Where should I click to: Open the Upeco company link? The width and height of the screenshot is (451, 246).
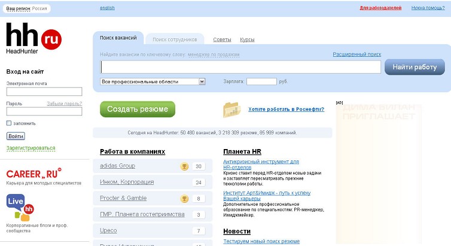pos(108,230)
